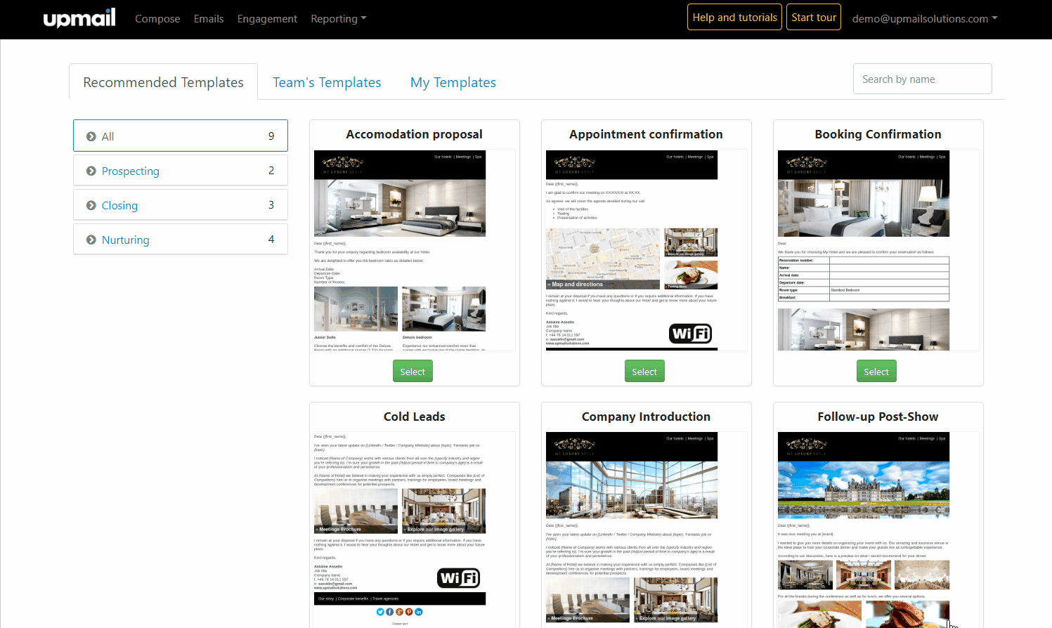The width and height of the screenshot is (1052, 628).
Task: Click Twitter icon in Cold Leads preview
Action: (380, 612)
